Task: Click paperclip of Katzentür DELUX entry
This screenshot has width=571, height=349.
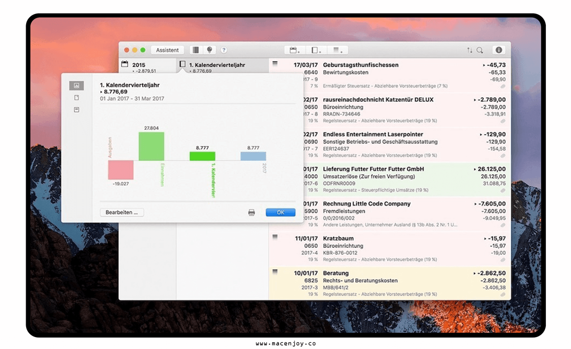Action: click(x=503, y=121)
